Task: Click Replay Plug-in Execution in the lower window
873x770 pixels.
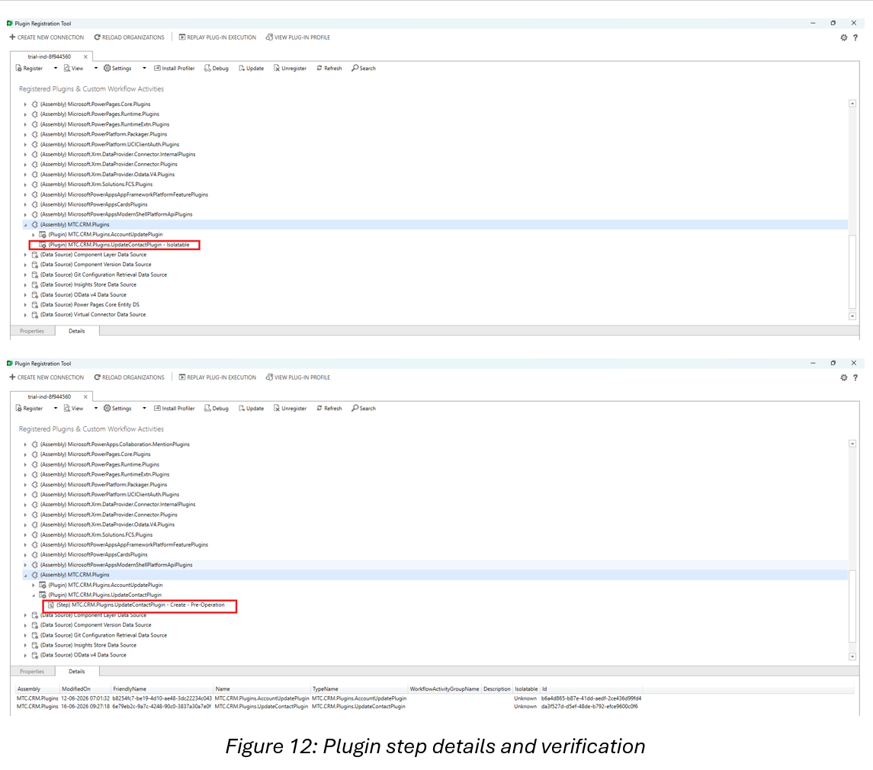Action: click(x=217, y=377)
